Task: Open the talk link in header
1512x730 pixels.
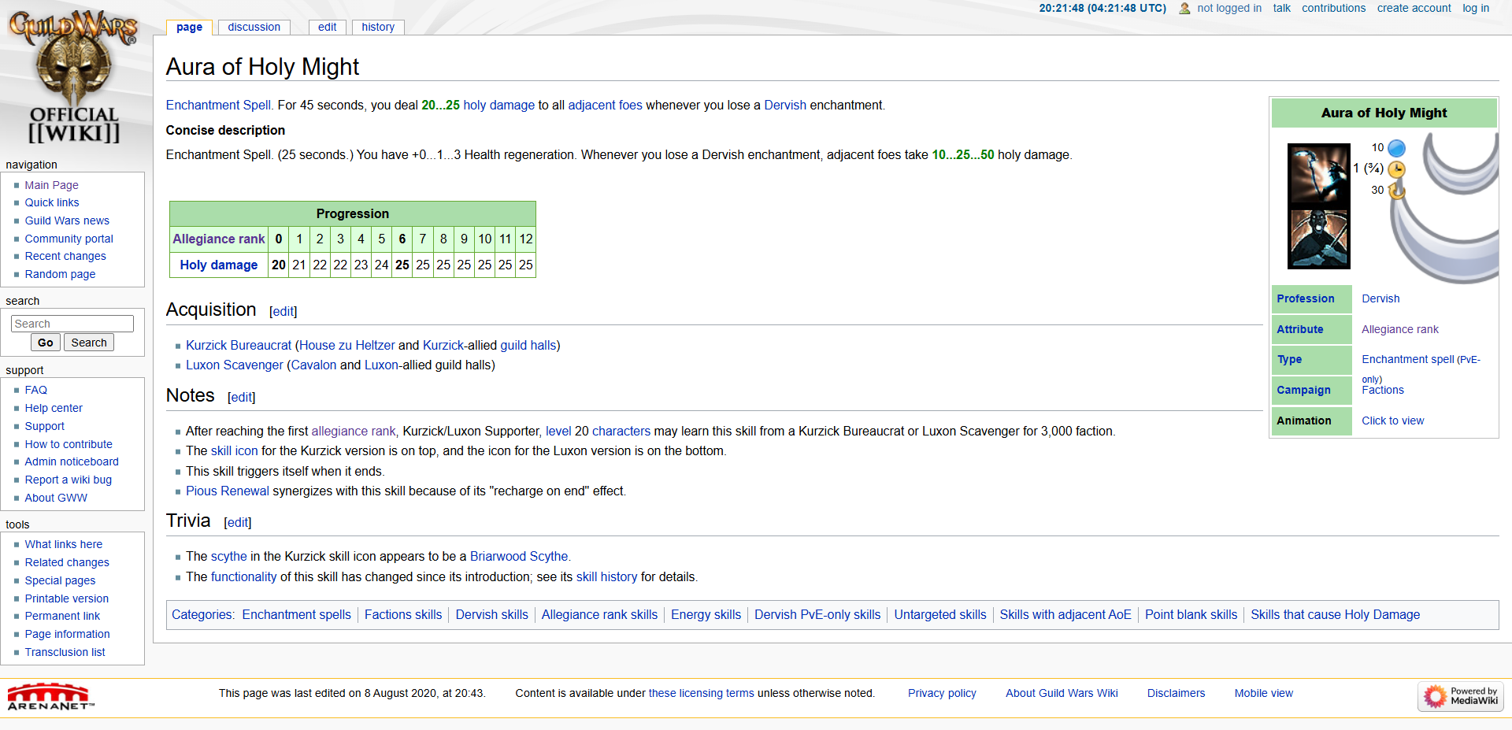Action: (1281, 8)
